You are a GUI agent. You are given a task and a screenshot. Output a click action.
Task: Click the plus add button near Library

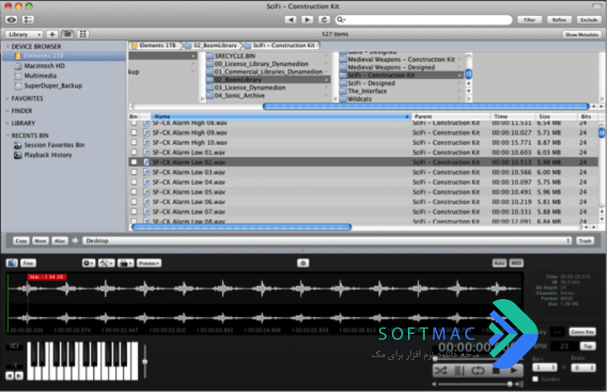[52, 34]
